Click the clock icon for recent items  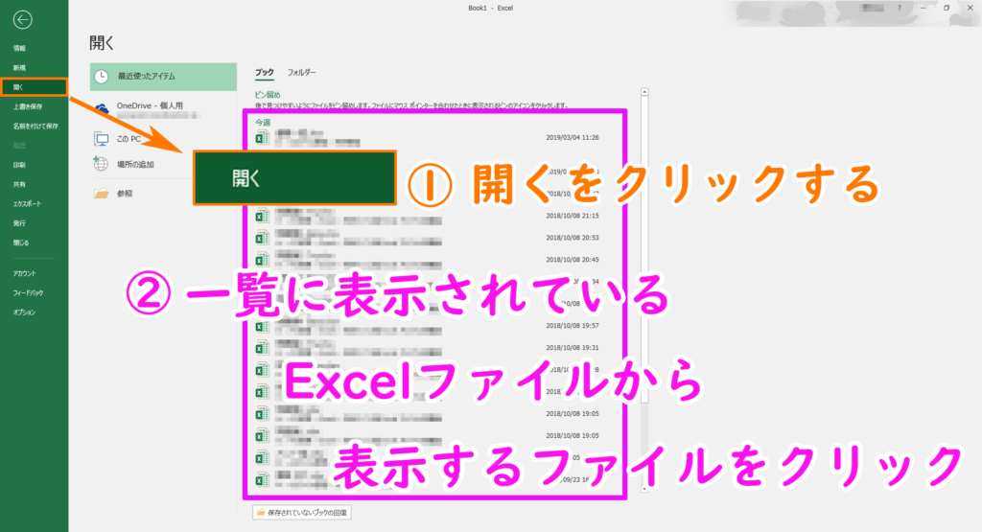pos(102,77)
